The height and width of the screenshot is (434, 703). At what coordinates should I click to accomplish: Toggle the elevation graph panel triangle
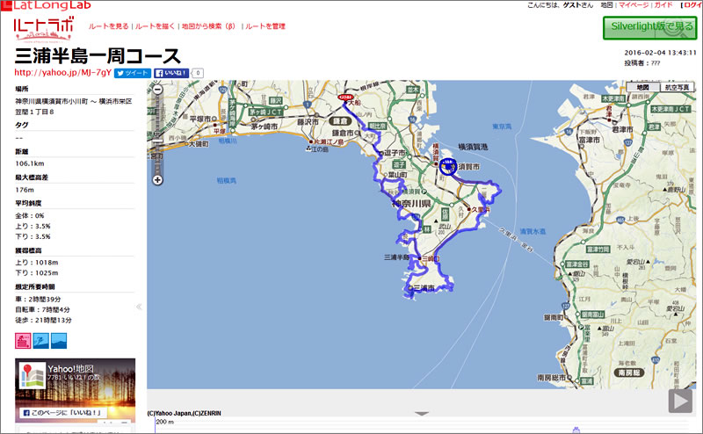click(422, 414)
